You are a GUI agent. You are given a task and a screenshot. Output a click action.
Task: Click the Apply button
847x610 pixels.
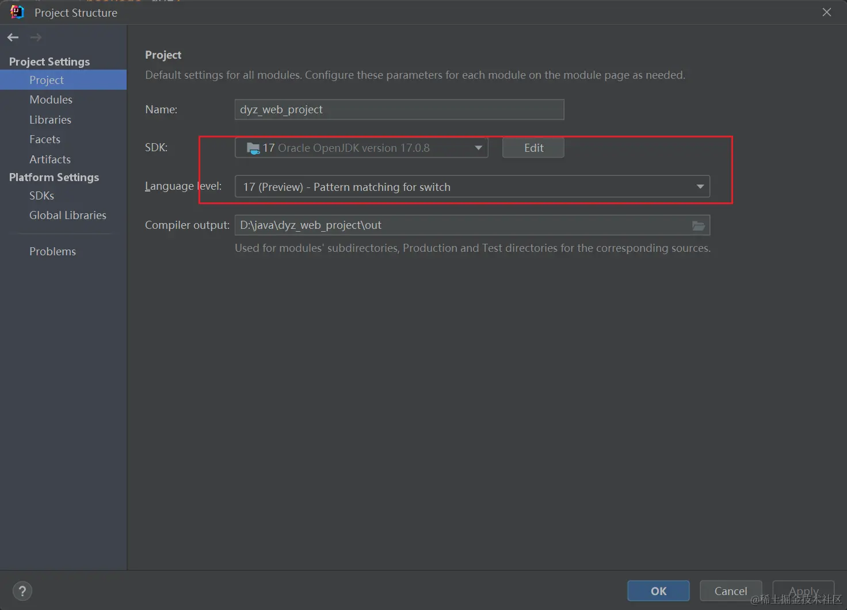point(803,591)
